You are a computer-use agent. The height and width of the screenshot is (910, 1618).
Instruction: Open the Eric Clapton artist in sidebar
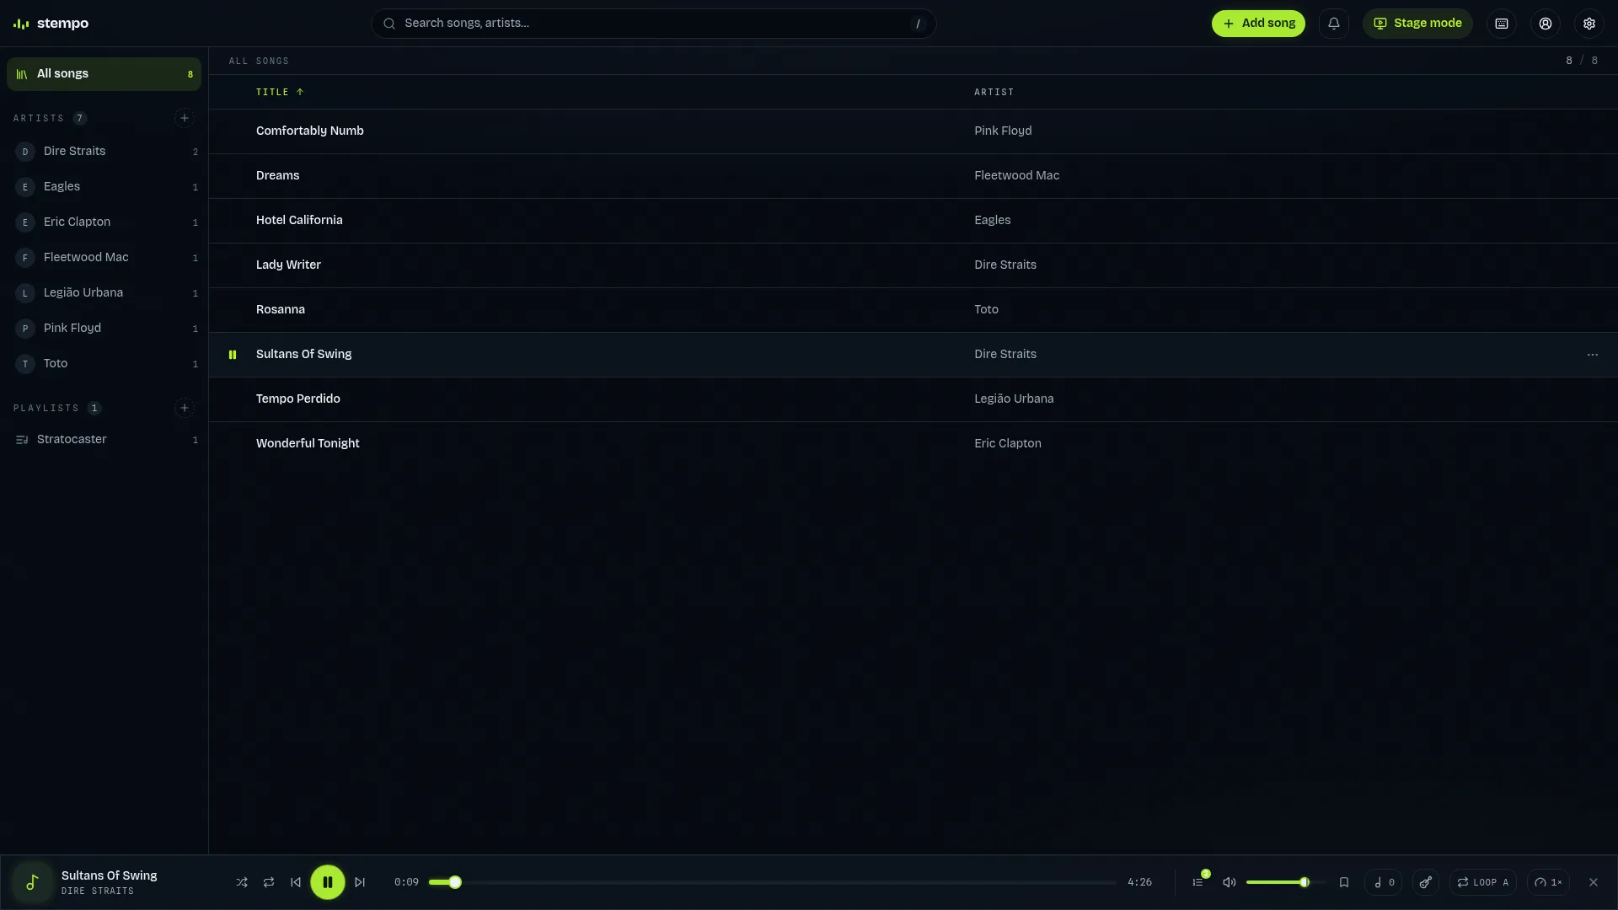[x=104, y=222]
